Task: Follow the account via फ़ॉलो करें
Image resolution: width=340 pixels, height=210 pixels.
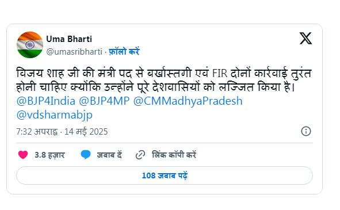Action: coord(124,51)
